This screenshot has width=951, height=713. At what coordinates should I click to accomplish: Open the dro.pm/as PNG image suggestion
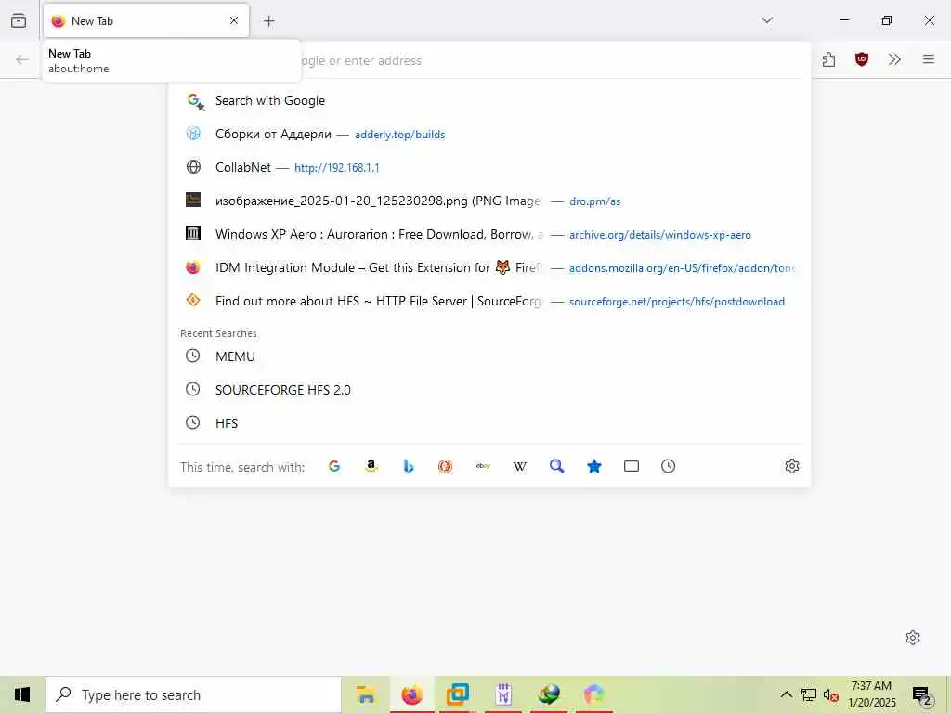489,201
